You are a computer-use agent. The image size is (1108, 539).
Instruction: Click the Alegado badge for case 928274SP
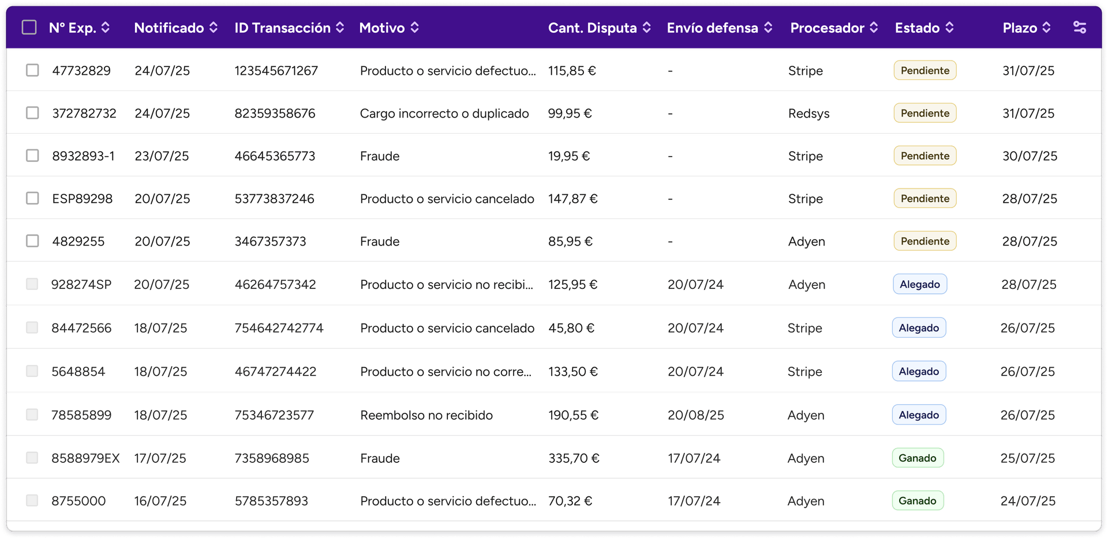(x=919, y=284)
